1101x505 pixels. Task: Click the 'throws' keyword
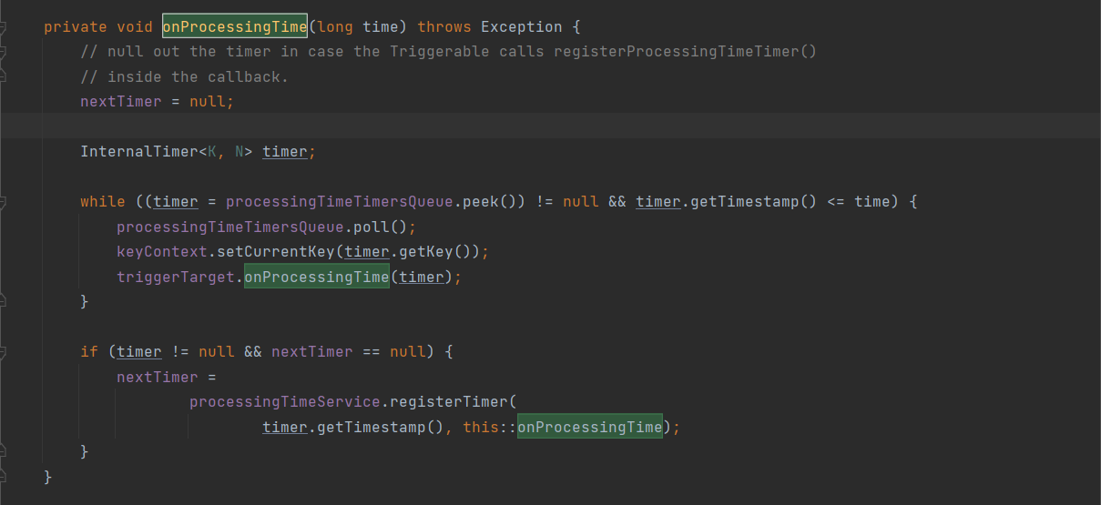coord(444,26)
